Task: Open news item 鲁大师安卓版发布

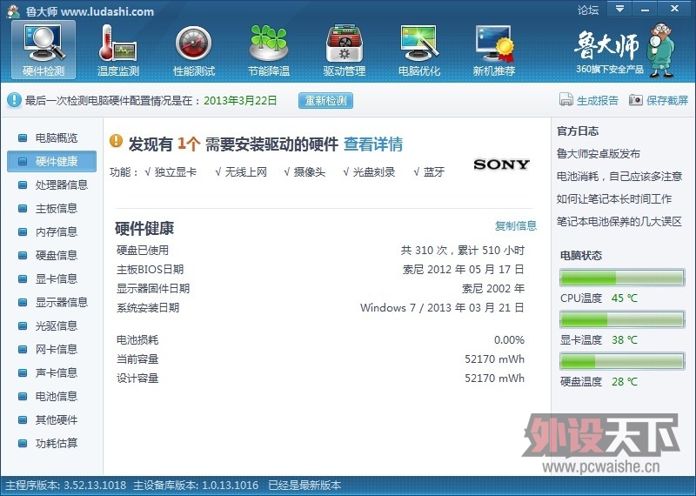Action: pyautogui.click(x=599, y=154)
